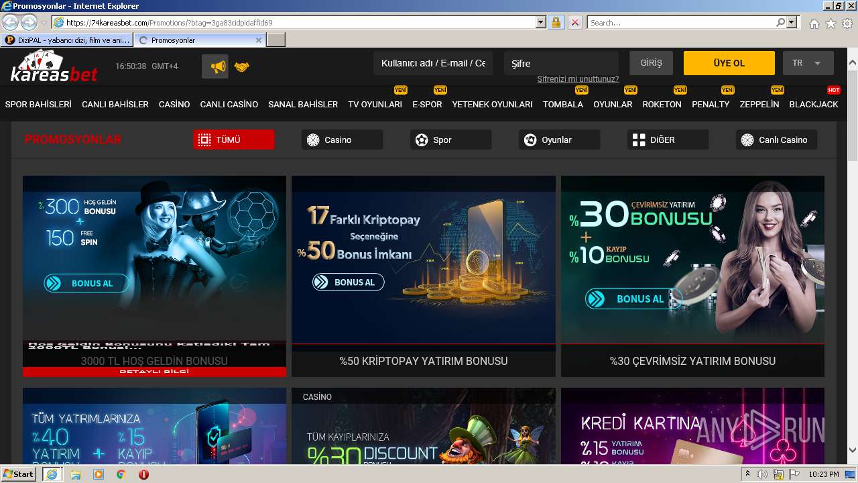Click DETAYLI BİLGİ under Hoş Geldin bonus

click(x=154, y=371)
